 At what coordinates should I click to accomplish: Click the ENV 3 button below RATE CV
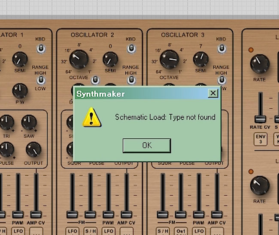point(260,139)
